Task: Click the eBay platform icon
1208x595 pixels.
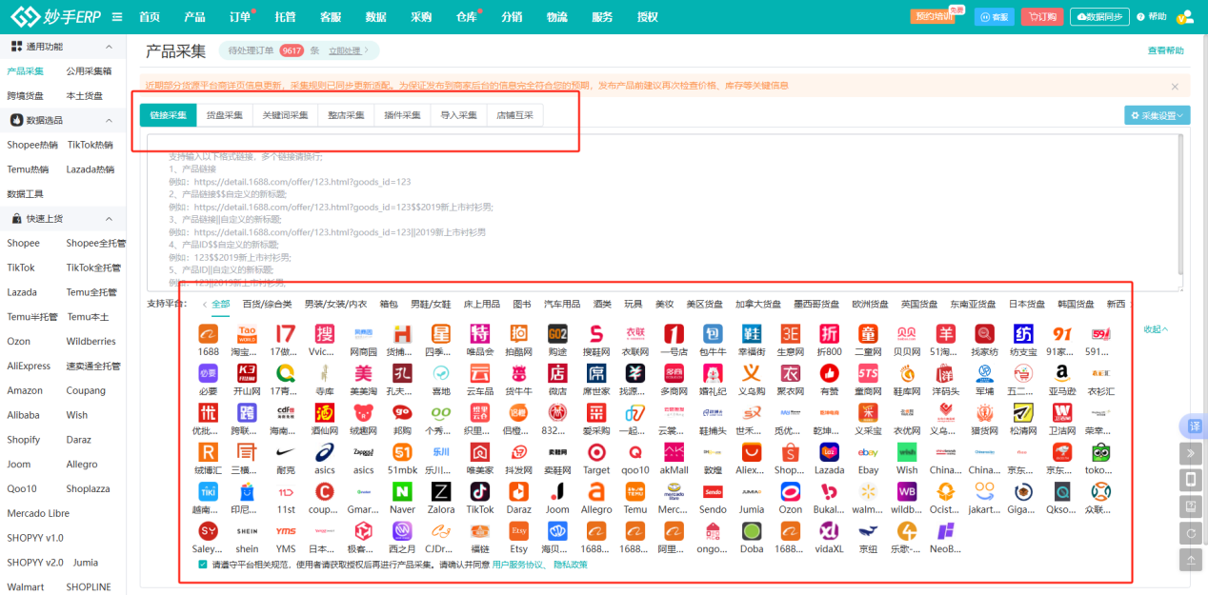Action: coord(867,452)
